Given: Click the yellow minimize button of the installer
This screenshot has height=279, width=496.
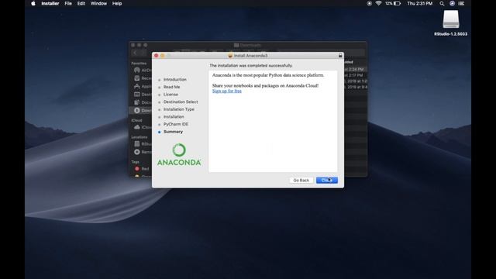Looking at the screenshot, I should 163,55.
